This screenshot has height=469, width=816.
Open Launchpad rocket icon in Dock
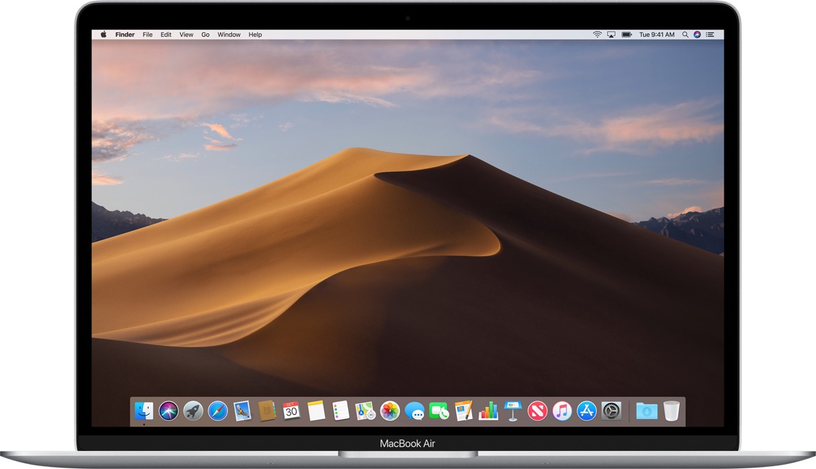point(193,411)
